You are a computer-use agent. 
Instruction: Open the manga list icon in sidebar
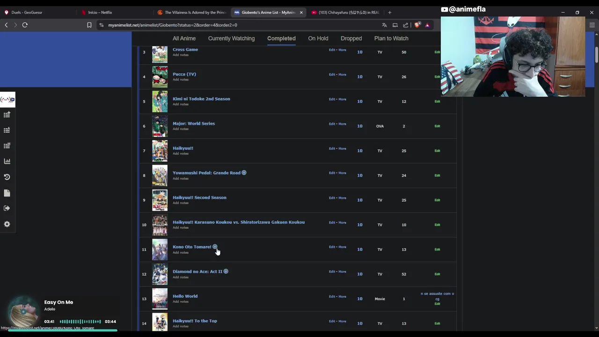pos(7,146)
